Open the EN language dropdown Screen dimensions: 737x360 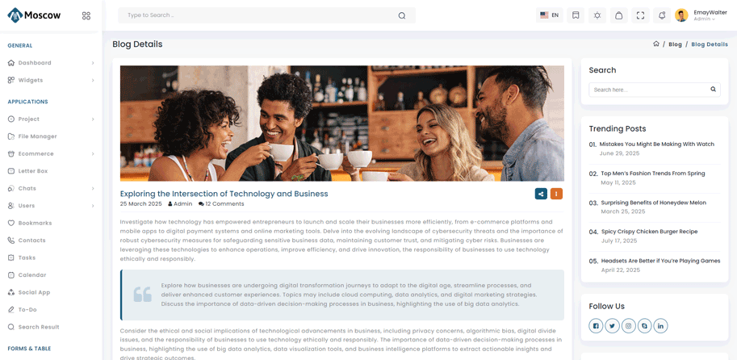550,15
